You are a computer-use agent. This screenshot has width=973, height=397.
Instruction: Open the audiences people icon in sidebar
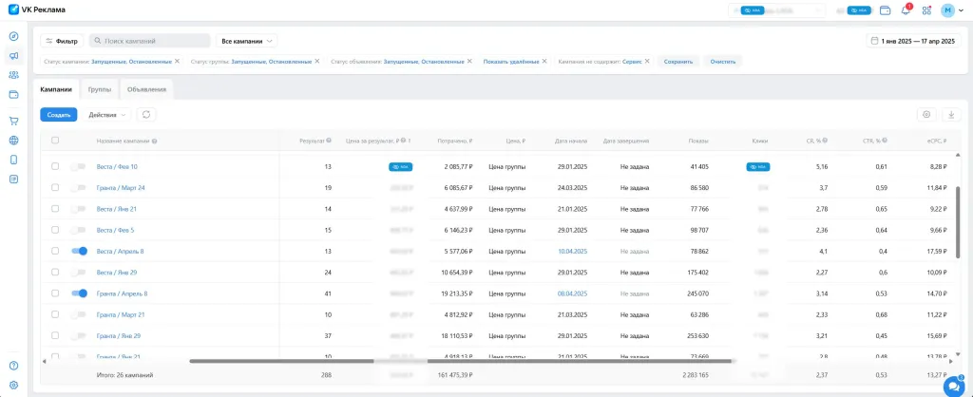click(13, 75)
